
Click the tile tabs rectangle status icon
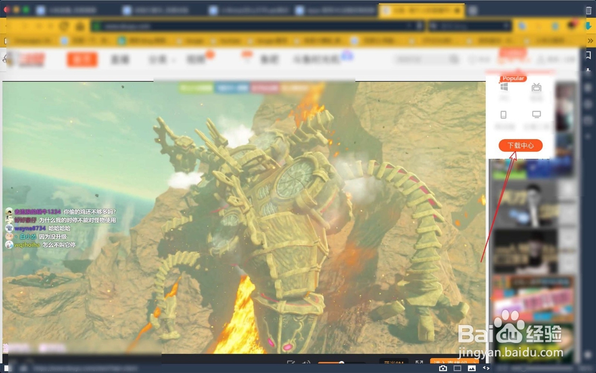[x=457, y=368]
